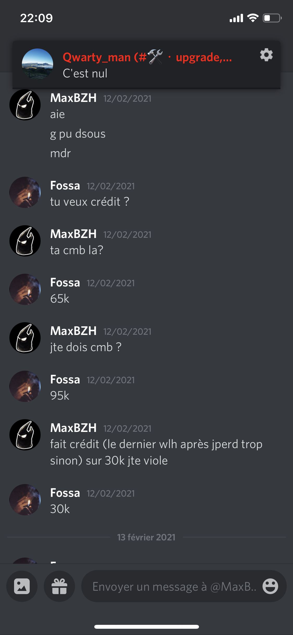The image size is (293, 635).
Task: Tap the MaxBZH username above "ta cmb la?"
Action: 73,234
